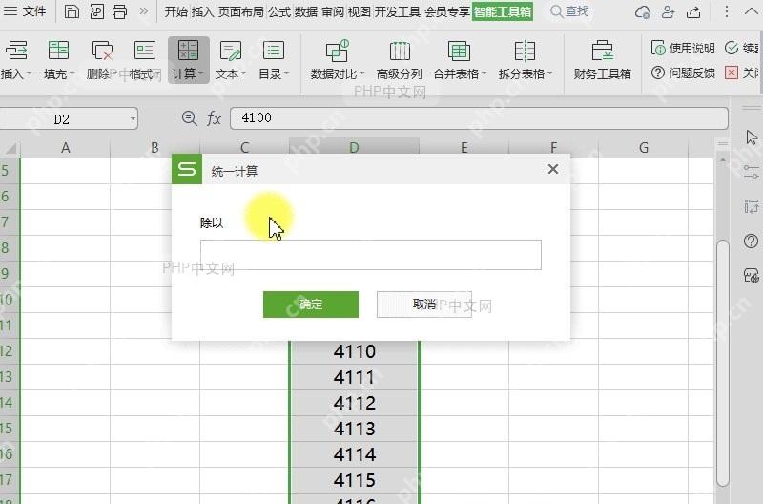Select the 智能工具箱 tab
The height and width of the screenshot is (504, 763).
coord(503,11)
